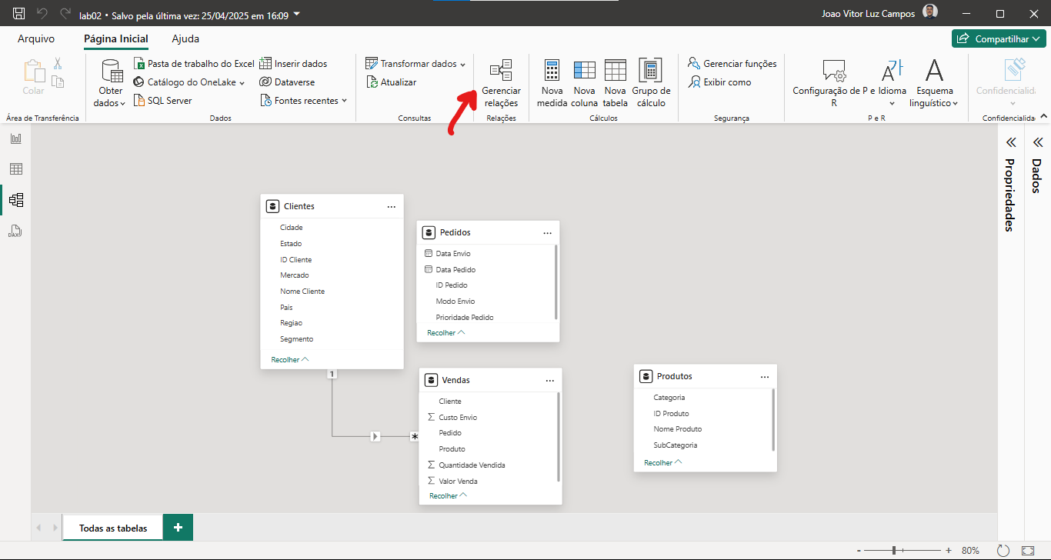
Task: Select Model view icon in left sidebar
Action: click(15, 200)
